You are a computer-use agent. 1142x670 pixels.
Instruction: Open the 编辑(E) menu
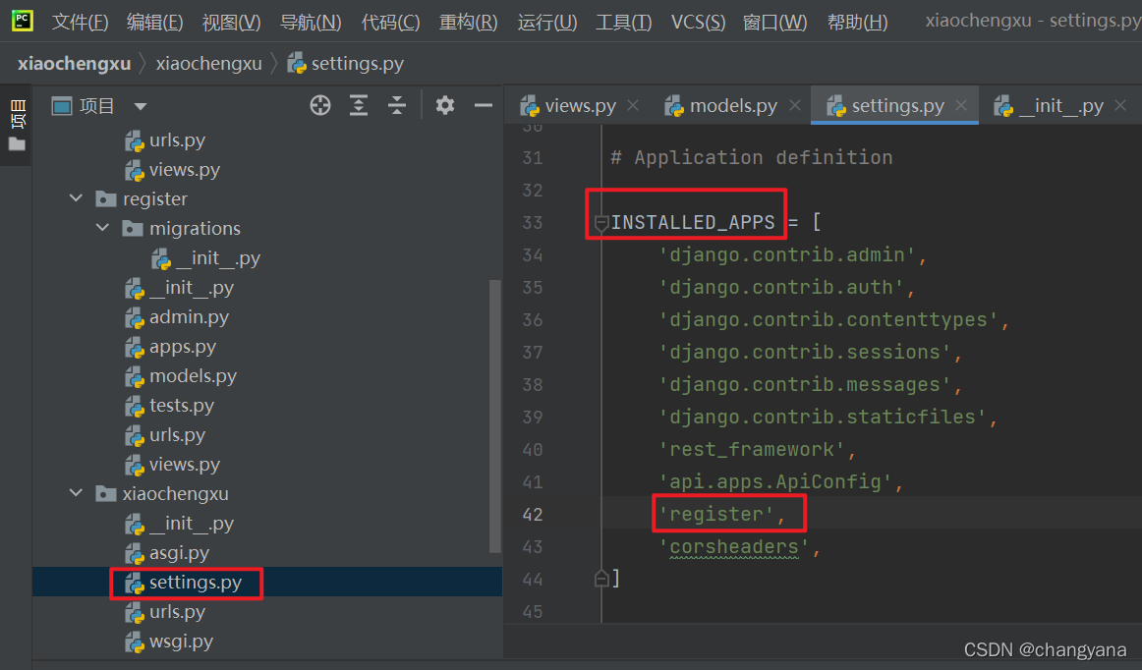click(154, 22)
